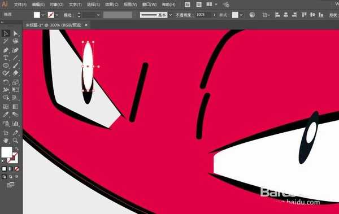The width and height of the screenshot is (339, 214).
Task: Select the Direct Selection tool
Action: (x=15, y=33)
